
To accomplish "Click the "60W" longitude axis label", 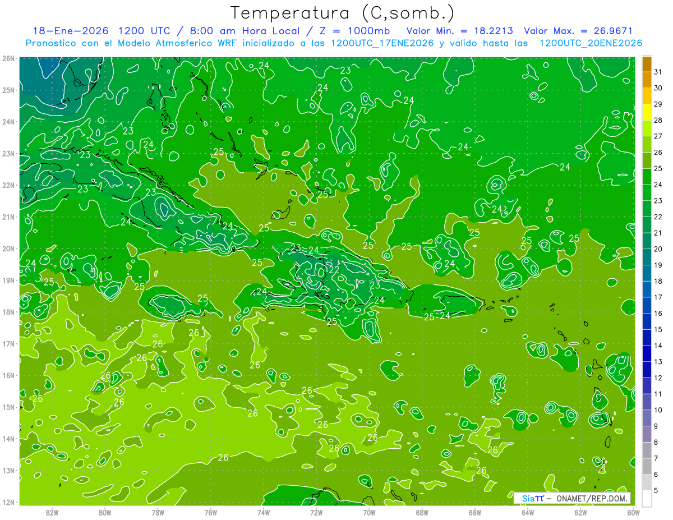I will 633,512.
